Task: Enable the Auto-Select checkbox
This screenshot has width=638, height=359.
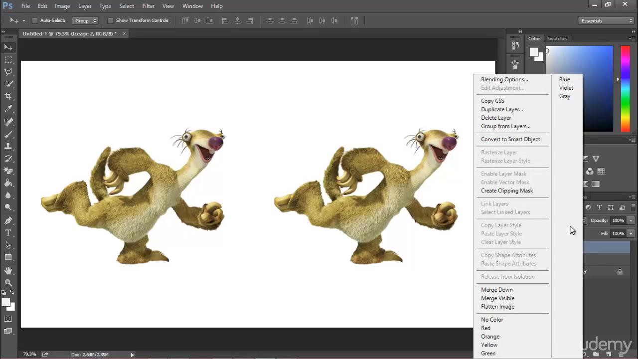Action: (35, 20)
